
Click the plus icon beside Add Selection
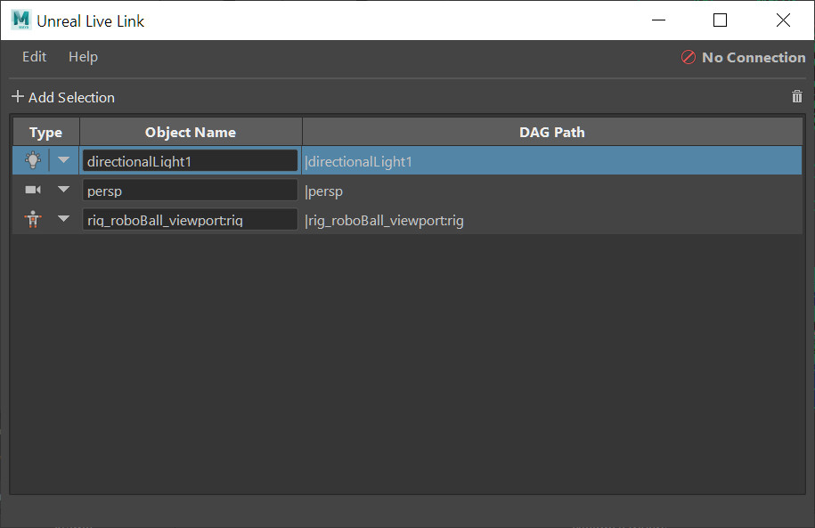pyautogui.click(x=18, y=96)
